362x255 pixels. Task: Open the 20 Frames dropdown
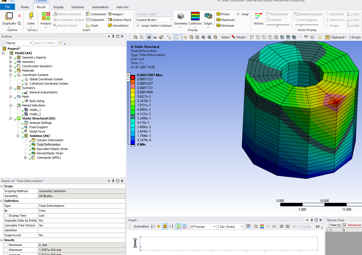tap(214, 227)
